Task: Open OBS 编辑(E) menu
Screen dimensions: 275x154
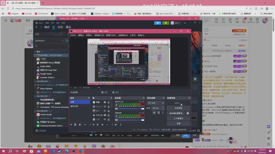Action: tap(81, 35)
